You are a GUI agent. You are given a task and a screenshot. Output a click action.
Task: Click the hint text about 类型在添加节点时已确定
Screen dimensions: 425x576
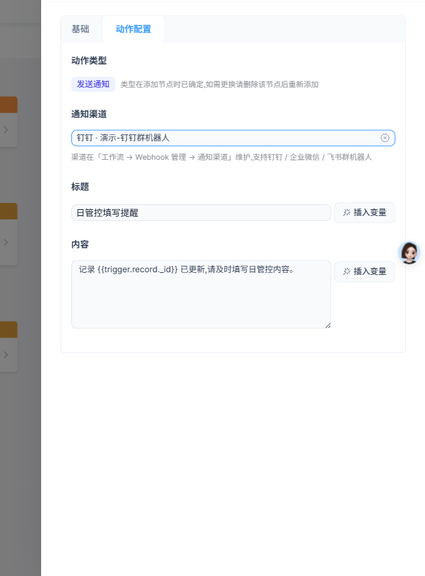pos(219,84)
